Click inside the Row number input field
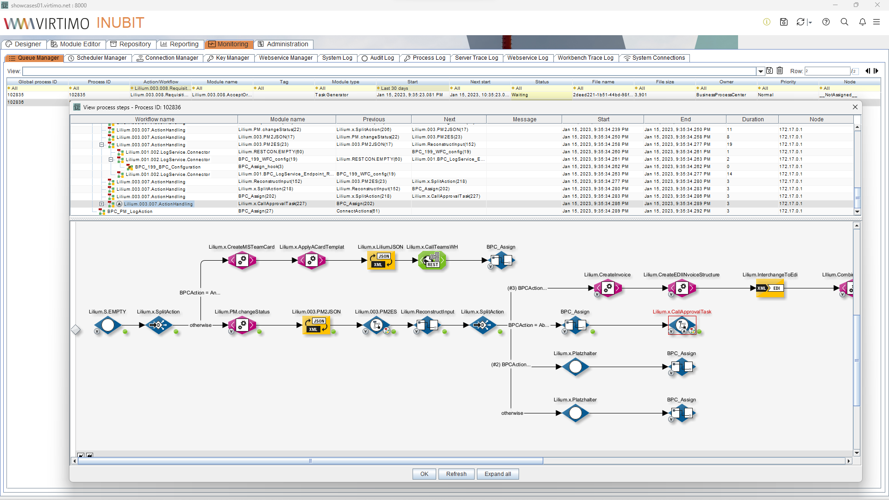The width and height of the screenshot is (889, 500). pos(828,71)
